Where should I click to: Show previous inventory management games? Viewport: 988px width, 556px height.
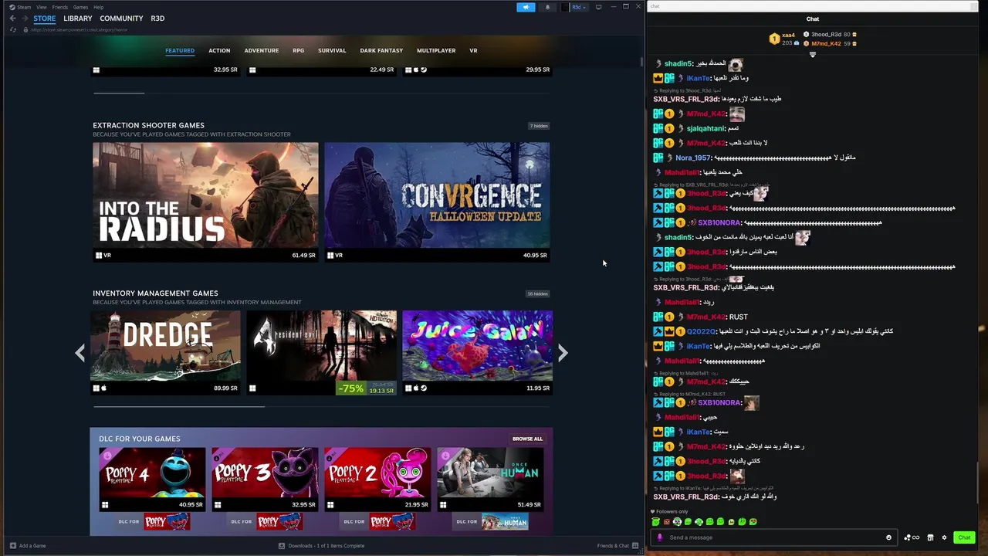[x=80, y=353]
